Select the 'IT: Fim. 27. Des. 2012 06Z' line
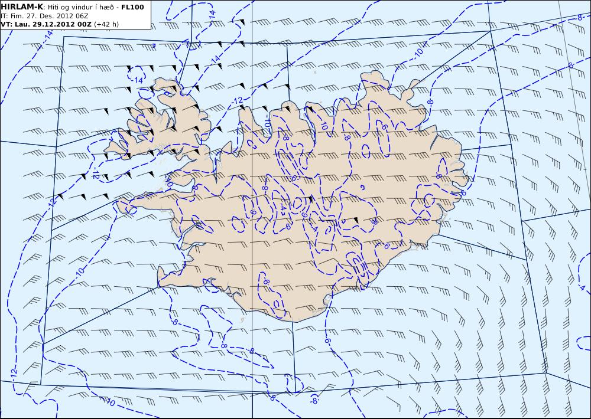 coord(44,16)
